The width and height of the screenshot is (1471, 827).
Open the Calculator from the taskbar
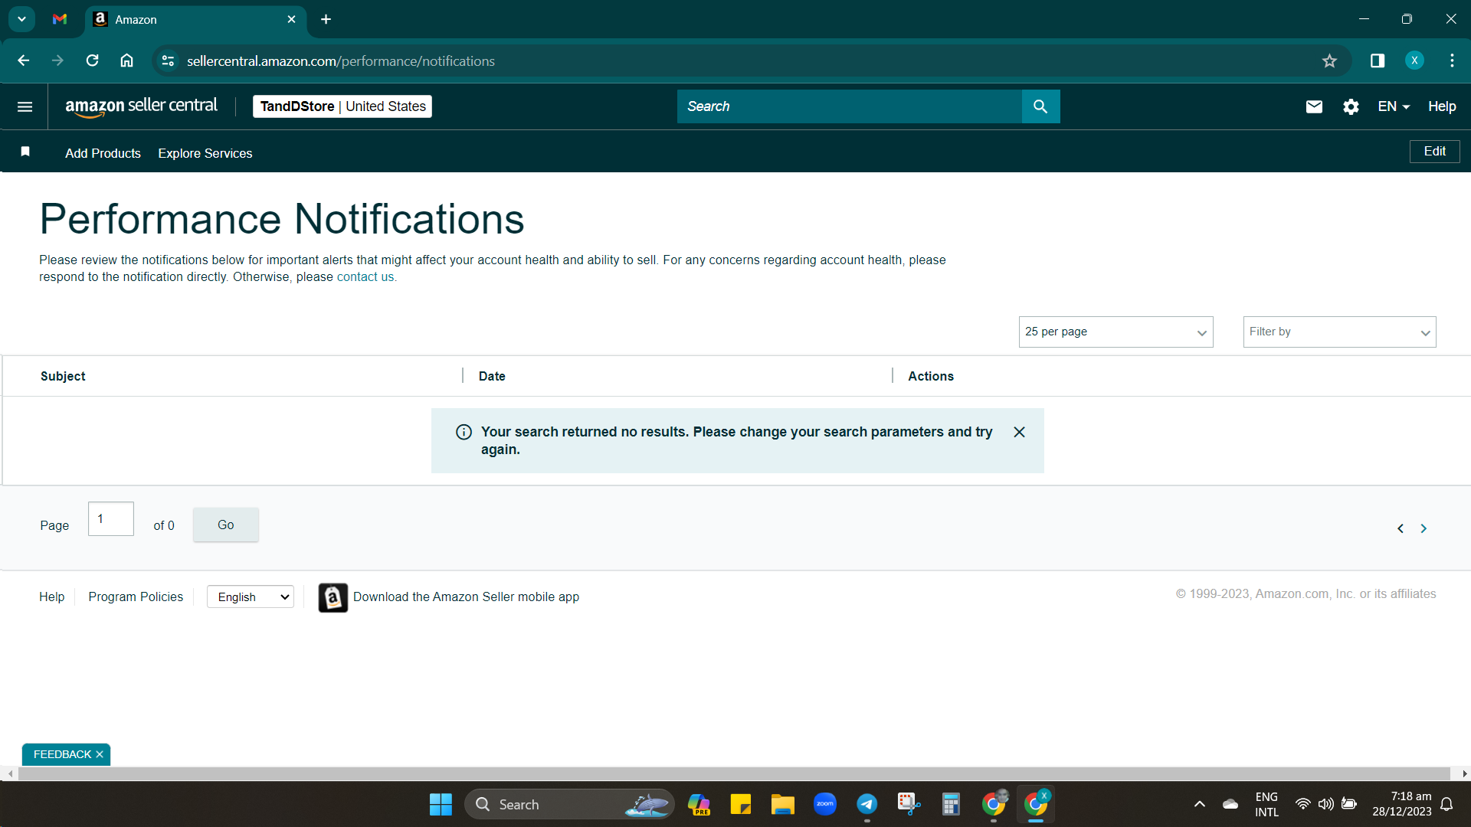(951, 804)
